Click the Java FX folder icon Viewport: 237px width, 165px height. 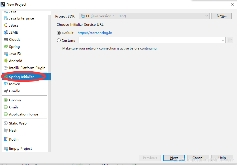(6, 54)
